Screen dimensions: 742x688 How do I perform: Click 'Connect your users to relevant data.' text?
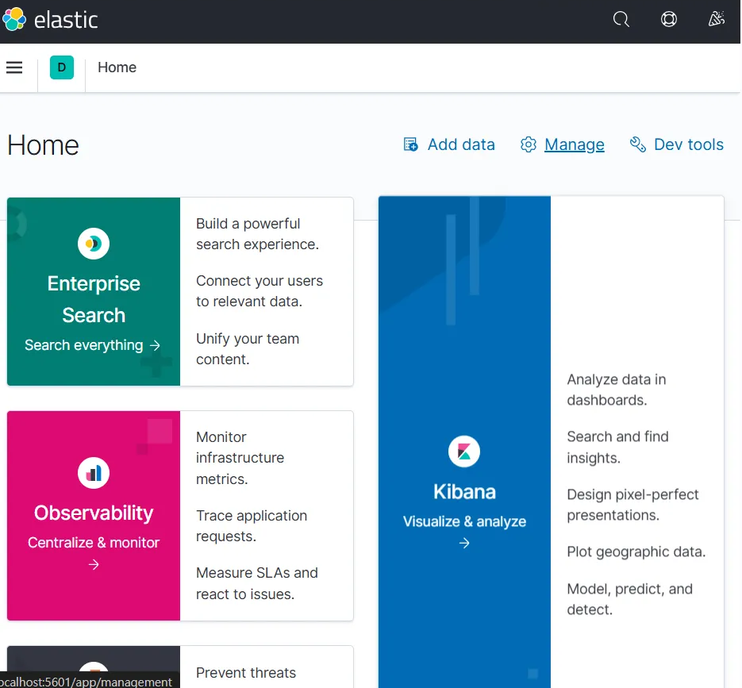(x=260, y=291)
